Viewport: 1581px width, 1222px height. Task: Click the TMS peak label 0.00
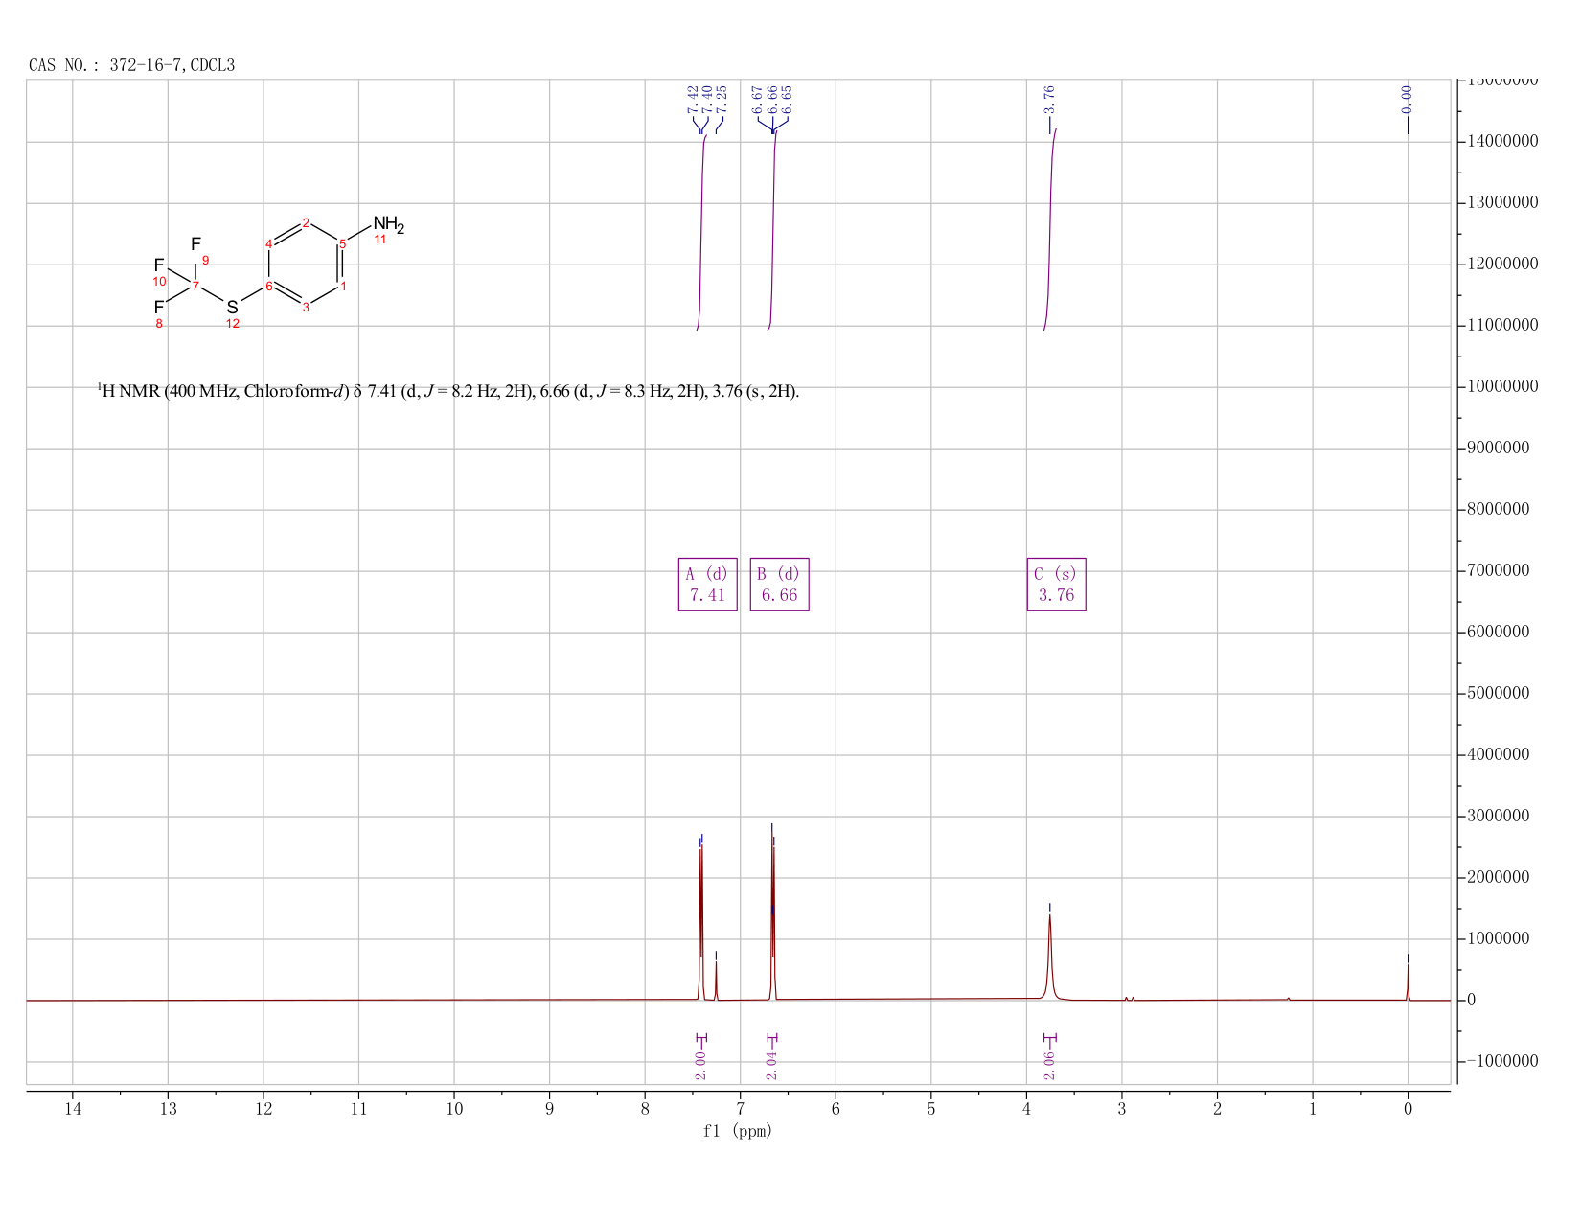(x=1407, y=100)
